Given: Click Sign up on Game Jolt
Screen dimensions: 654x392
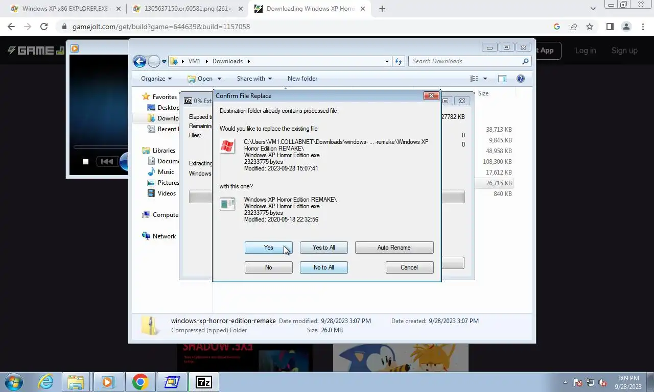Looking at the screenshot, I should coord(624,51).
